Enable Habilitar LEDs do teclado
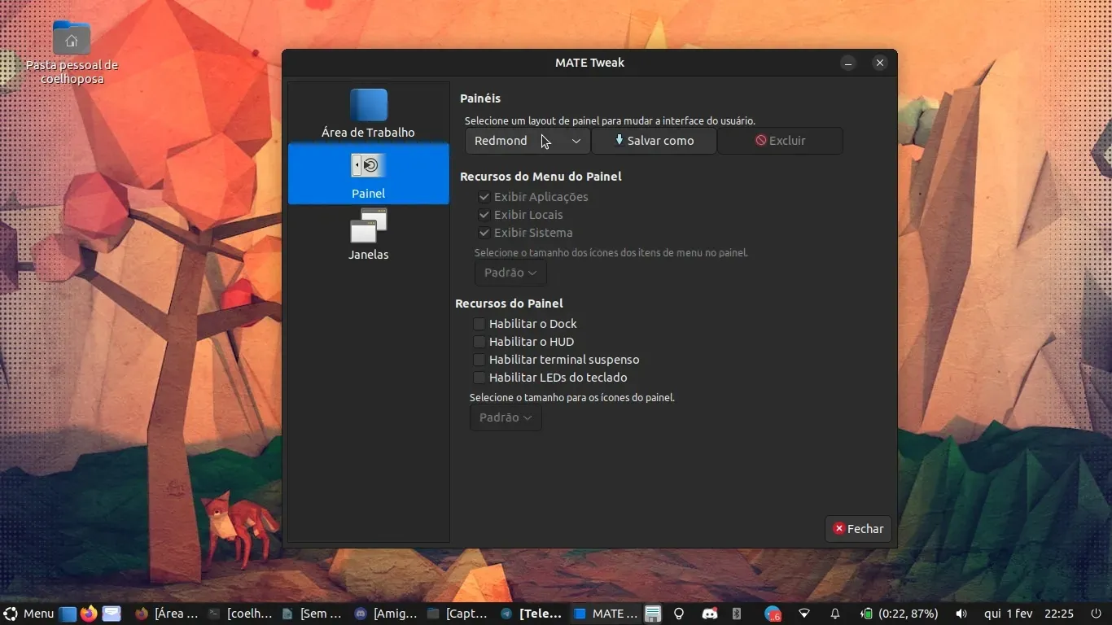This screenshot has height=625, width=1112. [x=479, y=378]
